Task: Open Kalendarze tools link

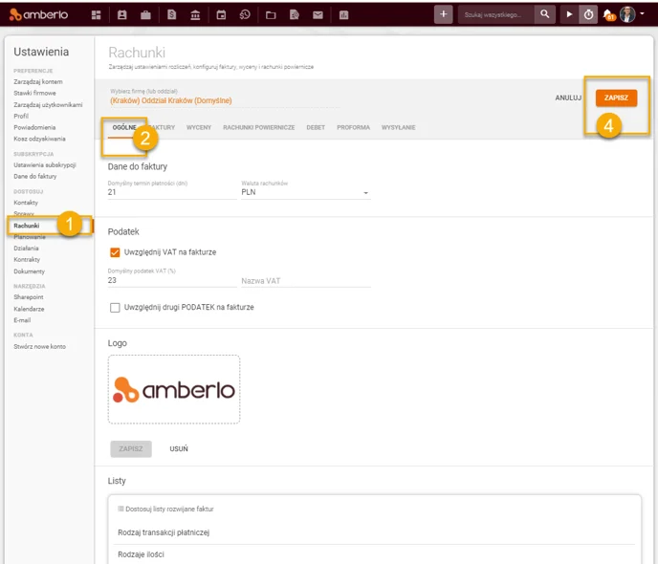Action: click(29, 309)
